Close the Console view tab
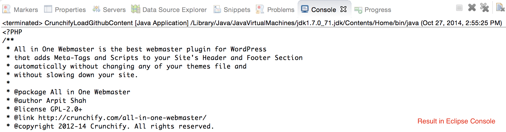 (343, 9)
